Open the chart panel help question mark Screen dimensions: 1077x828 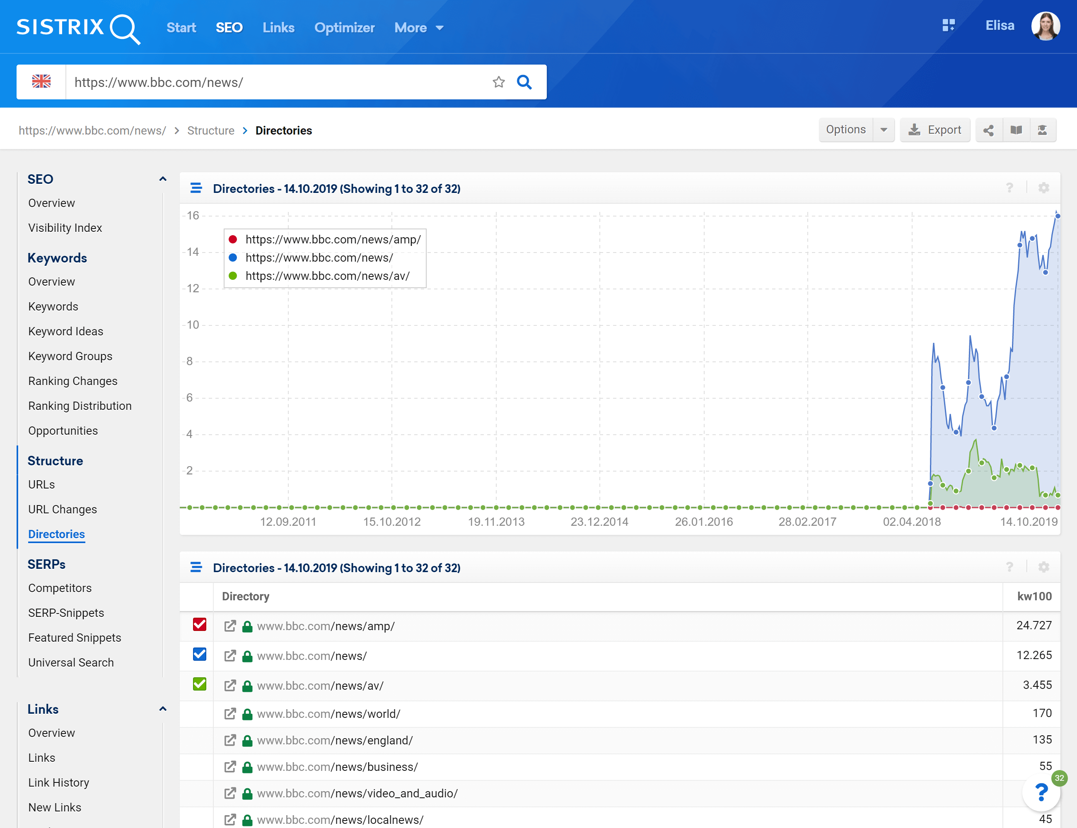[x=1009, y=188]
